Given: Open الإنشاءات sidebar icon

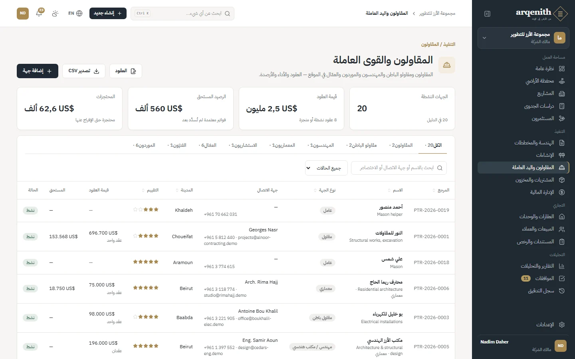Looking at the screenshot, I should 562,155.
